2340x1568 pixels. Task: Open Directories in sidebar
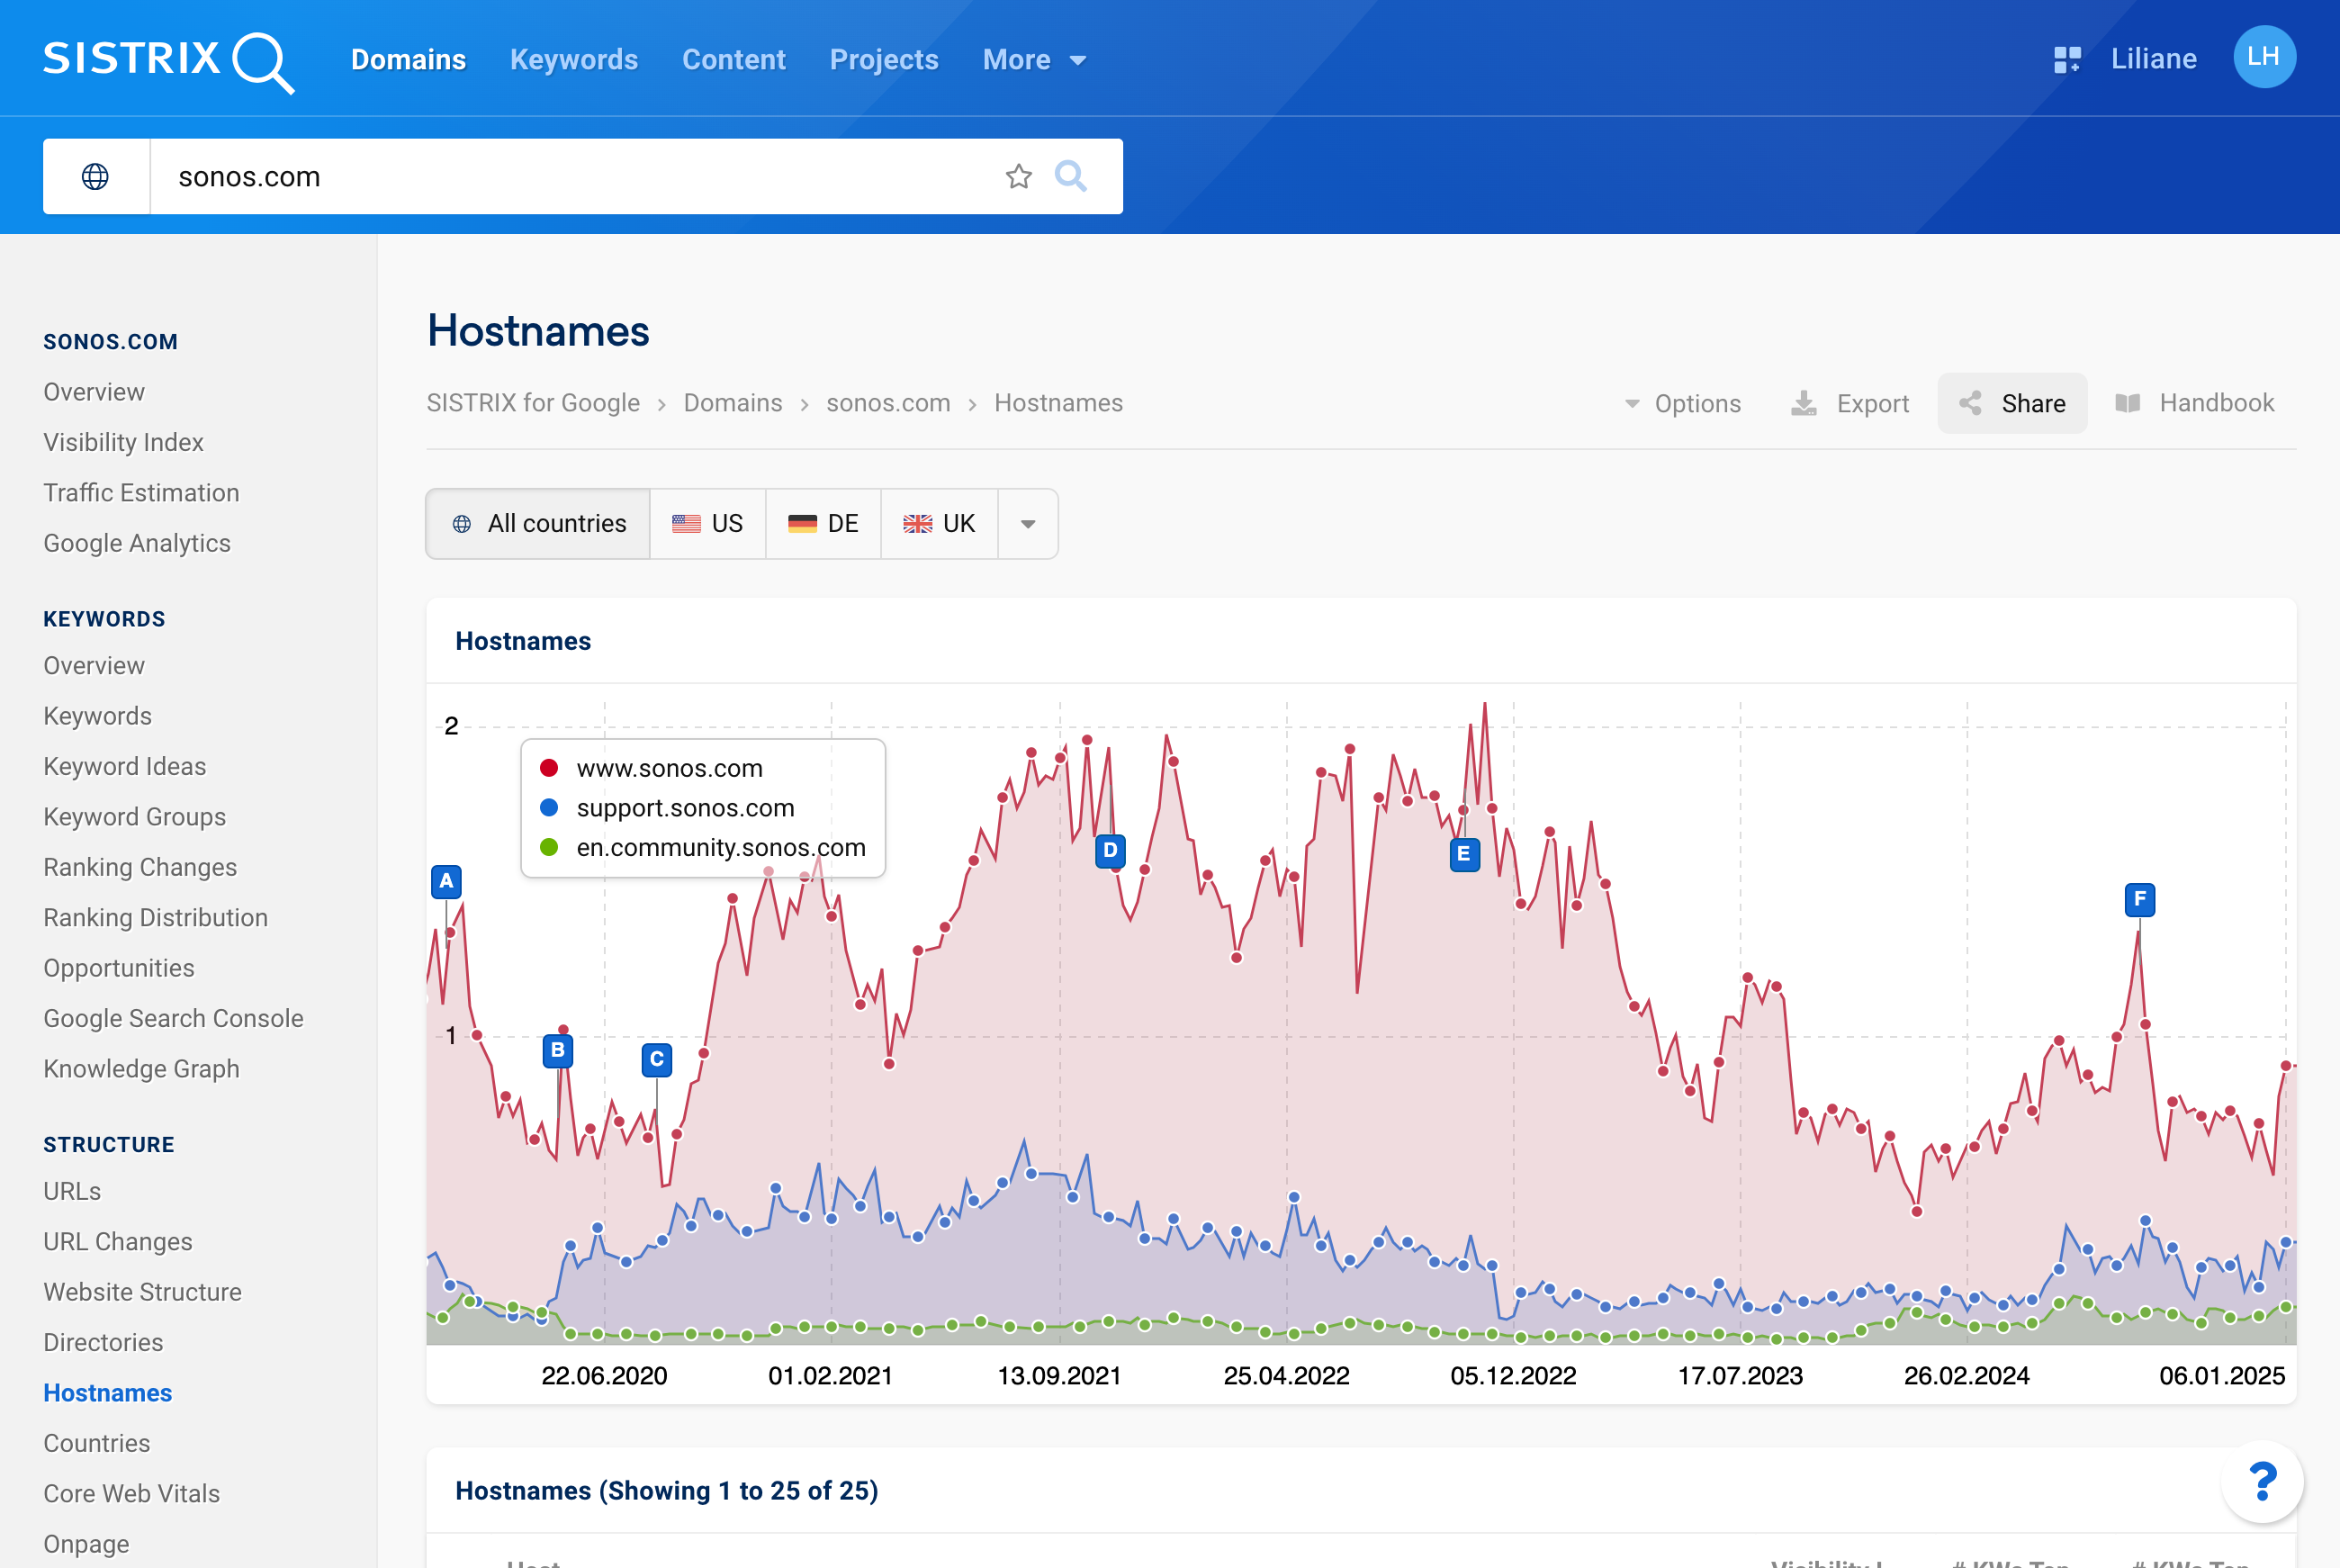click(103, 1343)
